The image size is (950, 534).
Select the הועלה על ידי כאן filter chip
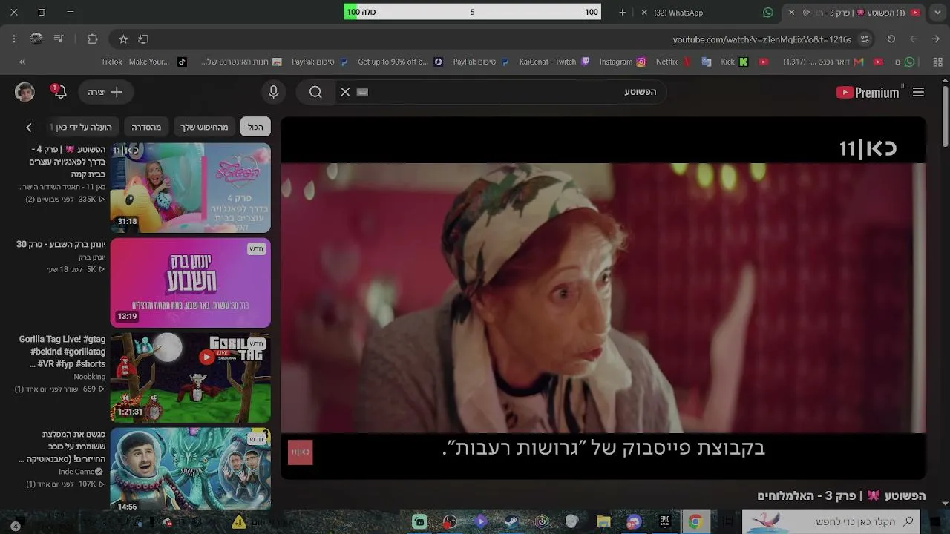tap(84, 127)
